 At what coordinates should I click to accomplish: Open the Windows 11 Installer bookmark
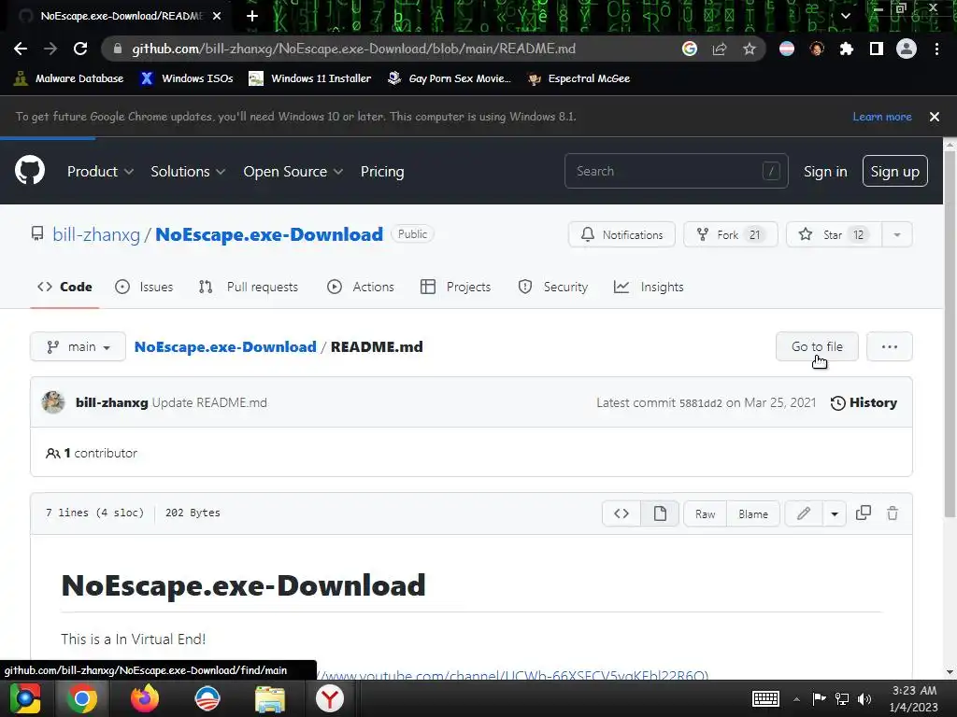coord(310,78)
